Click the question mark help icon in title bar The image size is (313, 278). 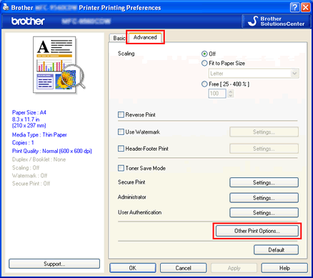pyautogui.click(x=294, y=7)
